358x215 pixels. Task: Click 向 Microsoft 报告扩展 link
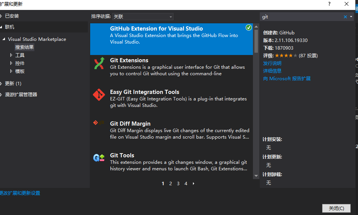(287, 79)
